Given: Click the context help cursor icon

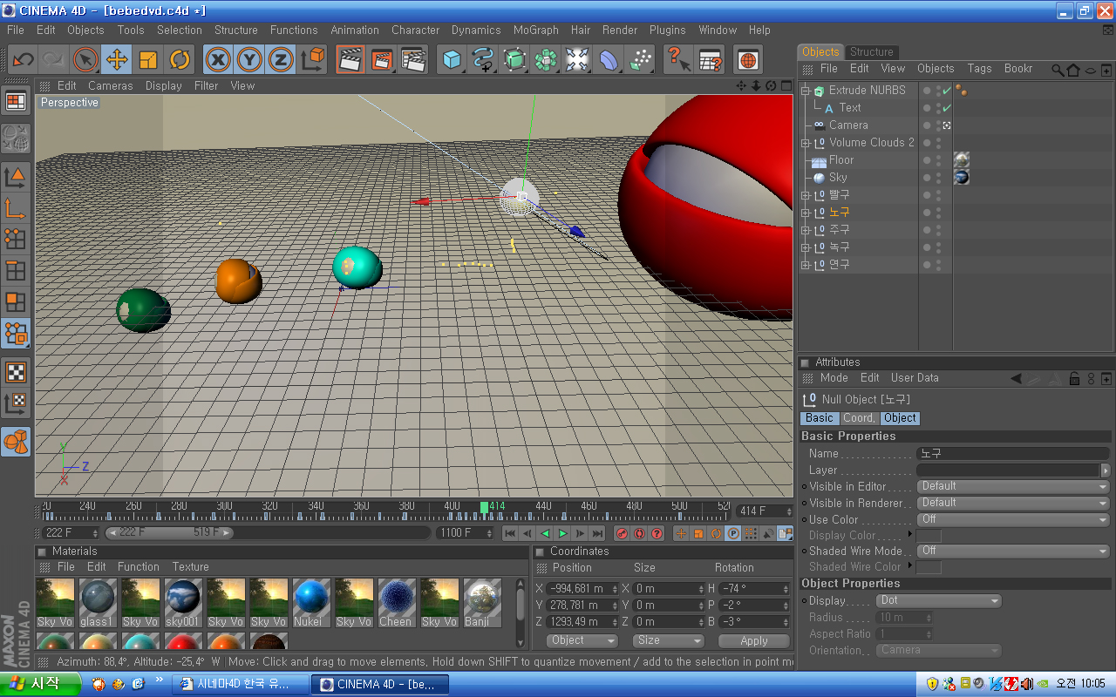Looking at the screenshot, I should coord(678,59).
